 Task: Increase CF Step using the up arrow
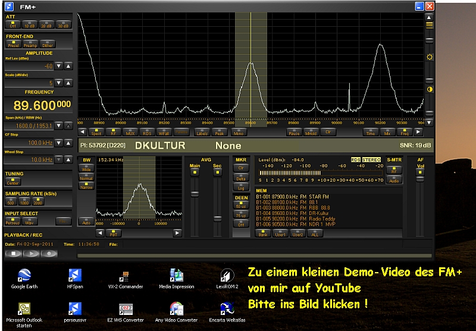[x=68, y=143]
